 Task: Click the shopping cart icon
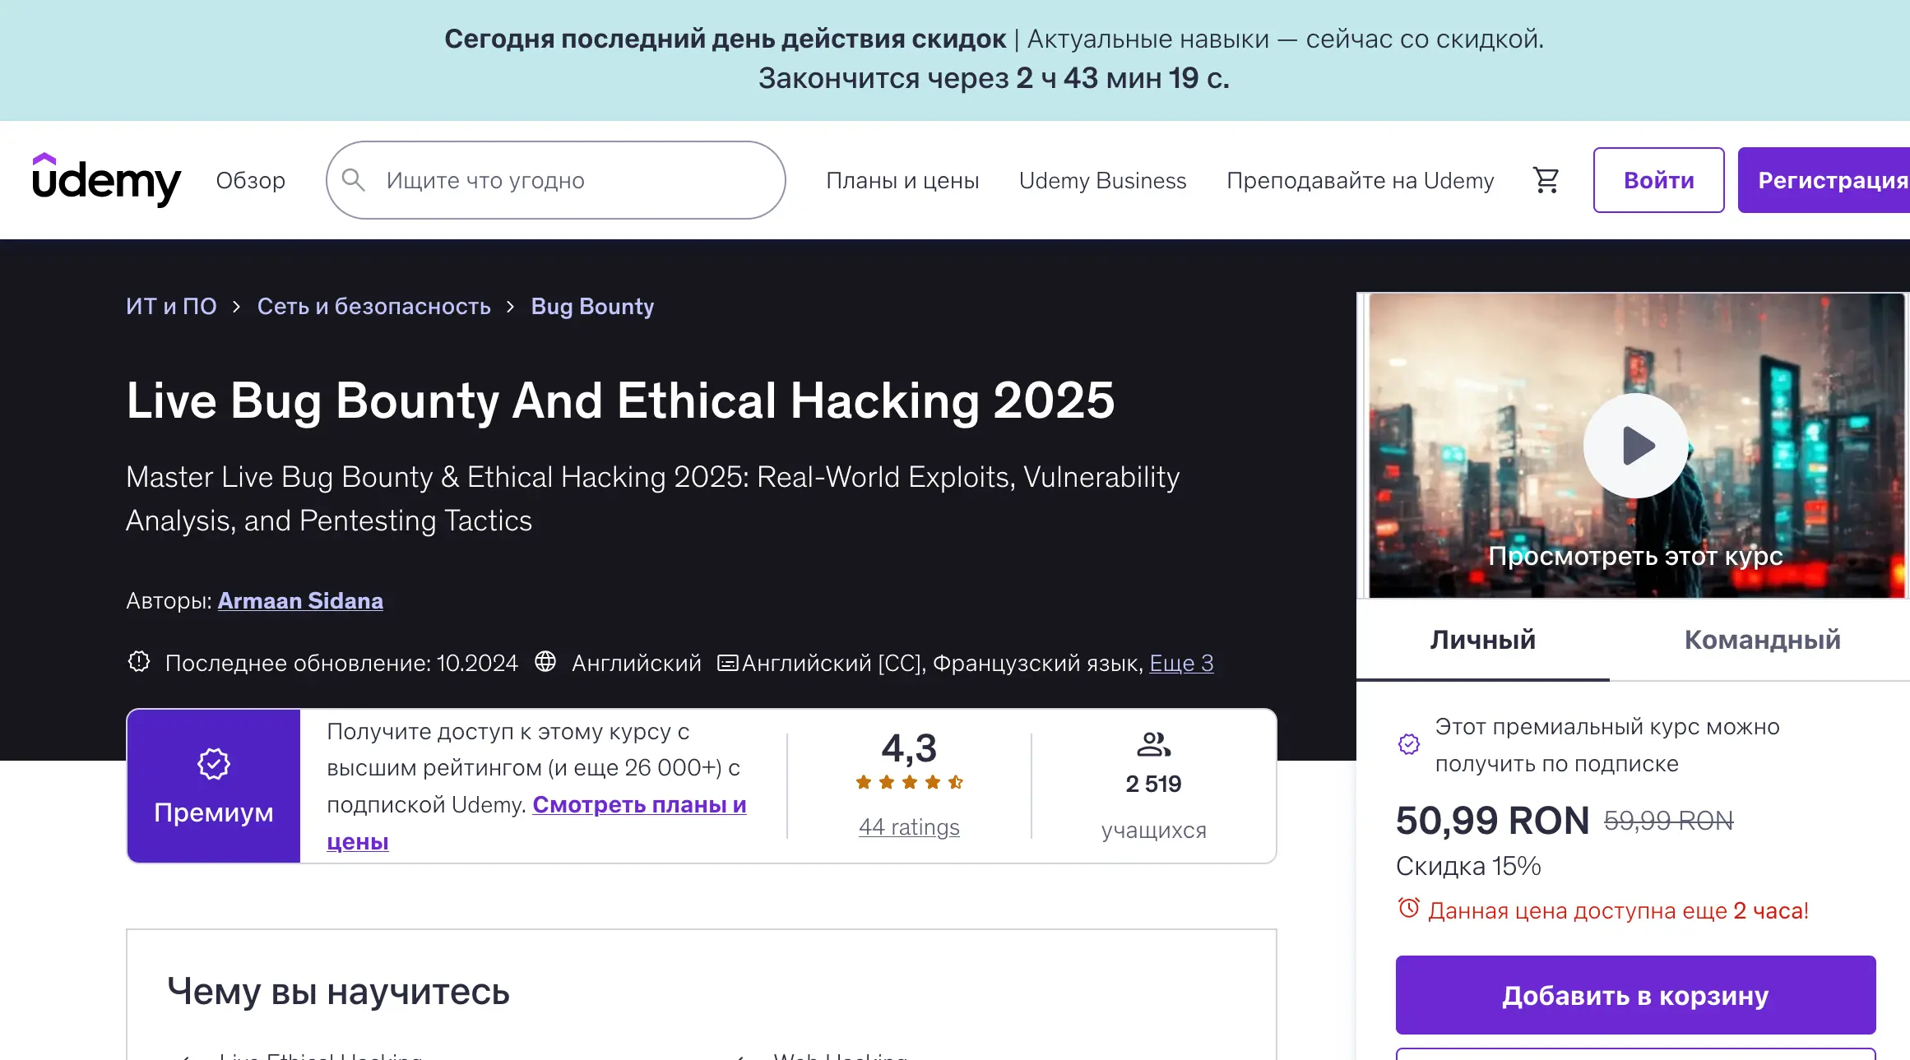(x=1547, y=179)
